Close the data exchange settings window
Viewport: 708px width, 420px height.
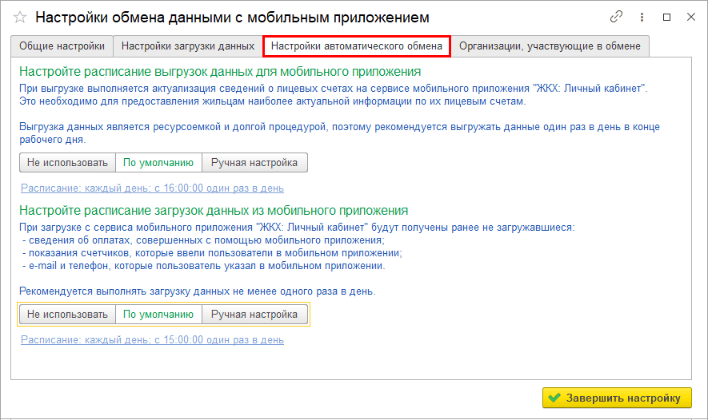pos(690,17)
